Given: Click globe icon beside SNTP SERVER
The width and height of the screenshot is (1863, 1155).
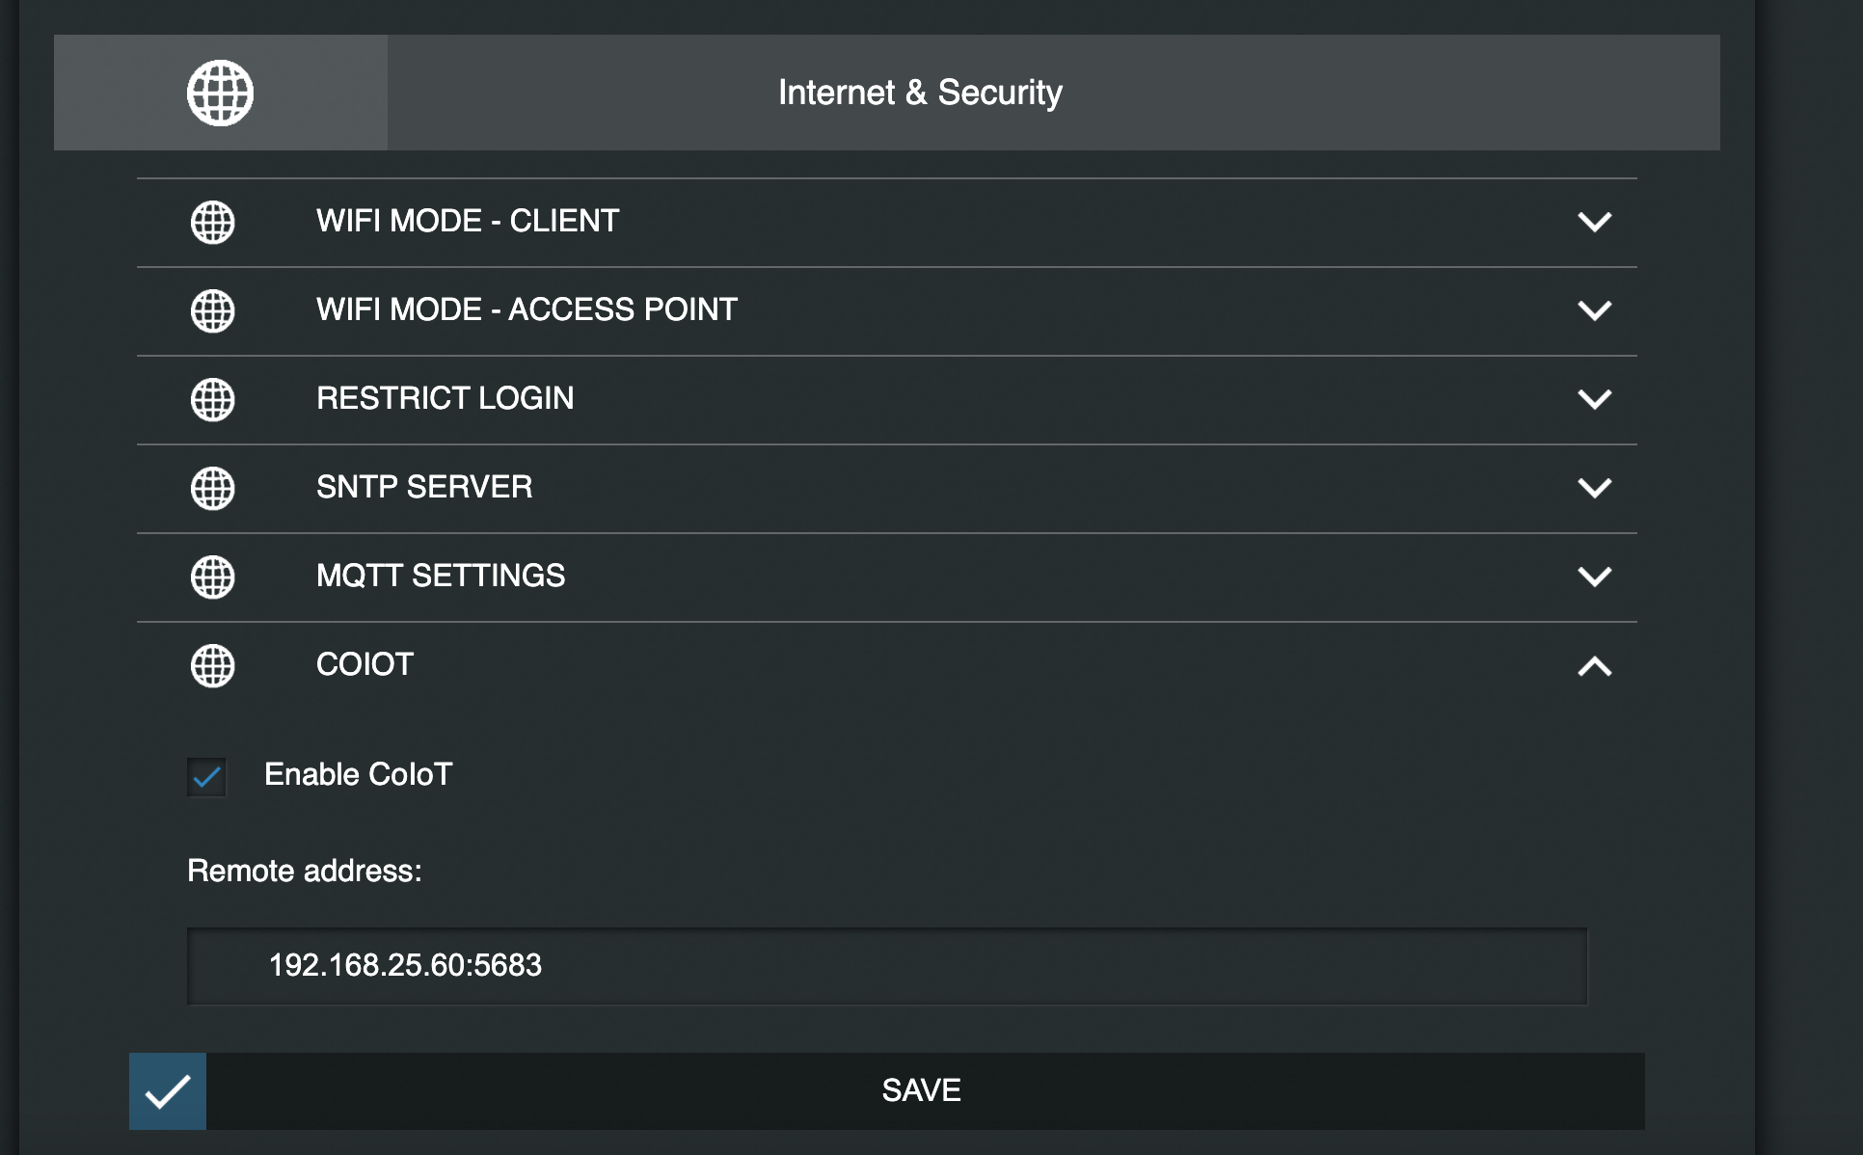Looking at the screenshot, I should [212, 488].
